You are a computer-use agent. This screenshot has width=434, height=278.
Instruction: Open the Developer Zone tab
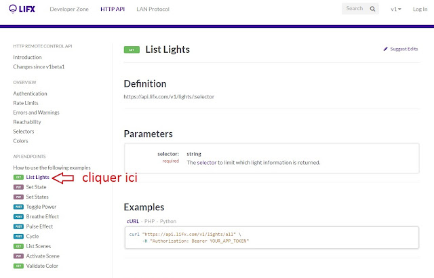[69, 9]
